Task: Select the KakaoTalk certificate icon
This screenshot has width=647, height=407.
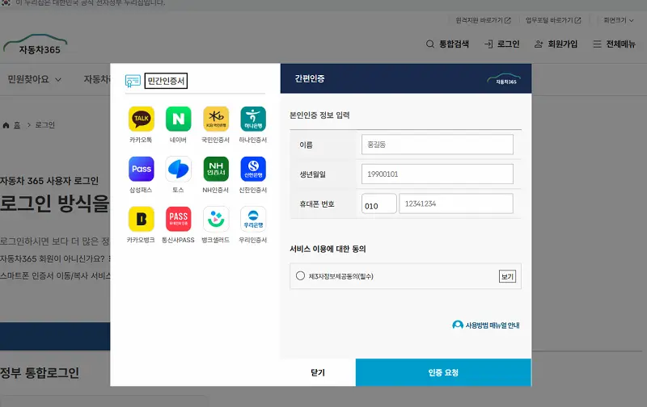Action: click(x=141, y=119)
